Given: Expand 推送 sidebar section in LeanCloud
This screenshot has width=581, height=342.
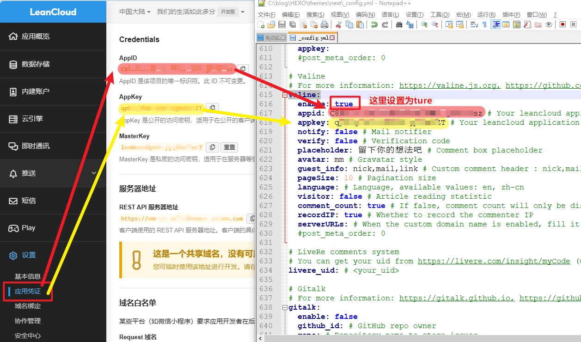Looking at the screenshot, I should [x=53, y=173].
